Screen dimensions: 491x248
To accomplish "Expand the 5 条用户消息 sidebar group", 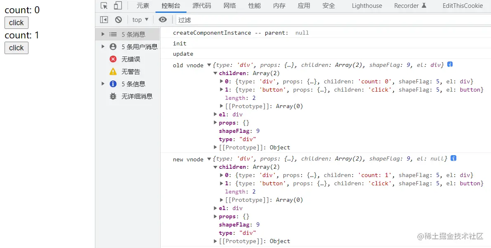I will click(x=103, y=47).
